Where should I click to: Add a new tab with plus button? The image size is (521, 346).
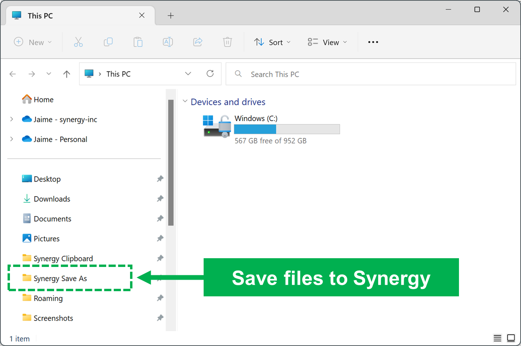[x=171, y=15]
